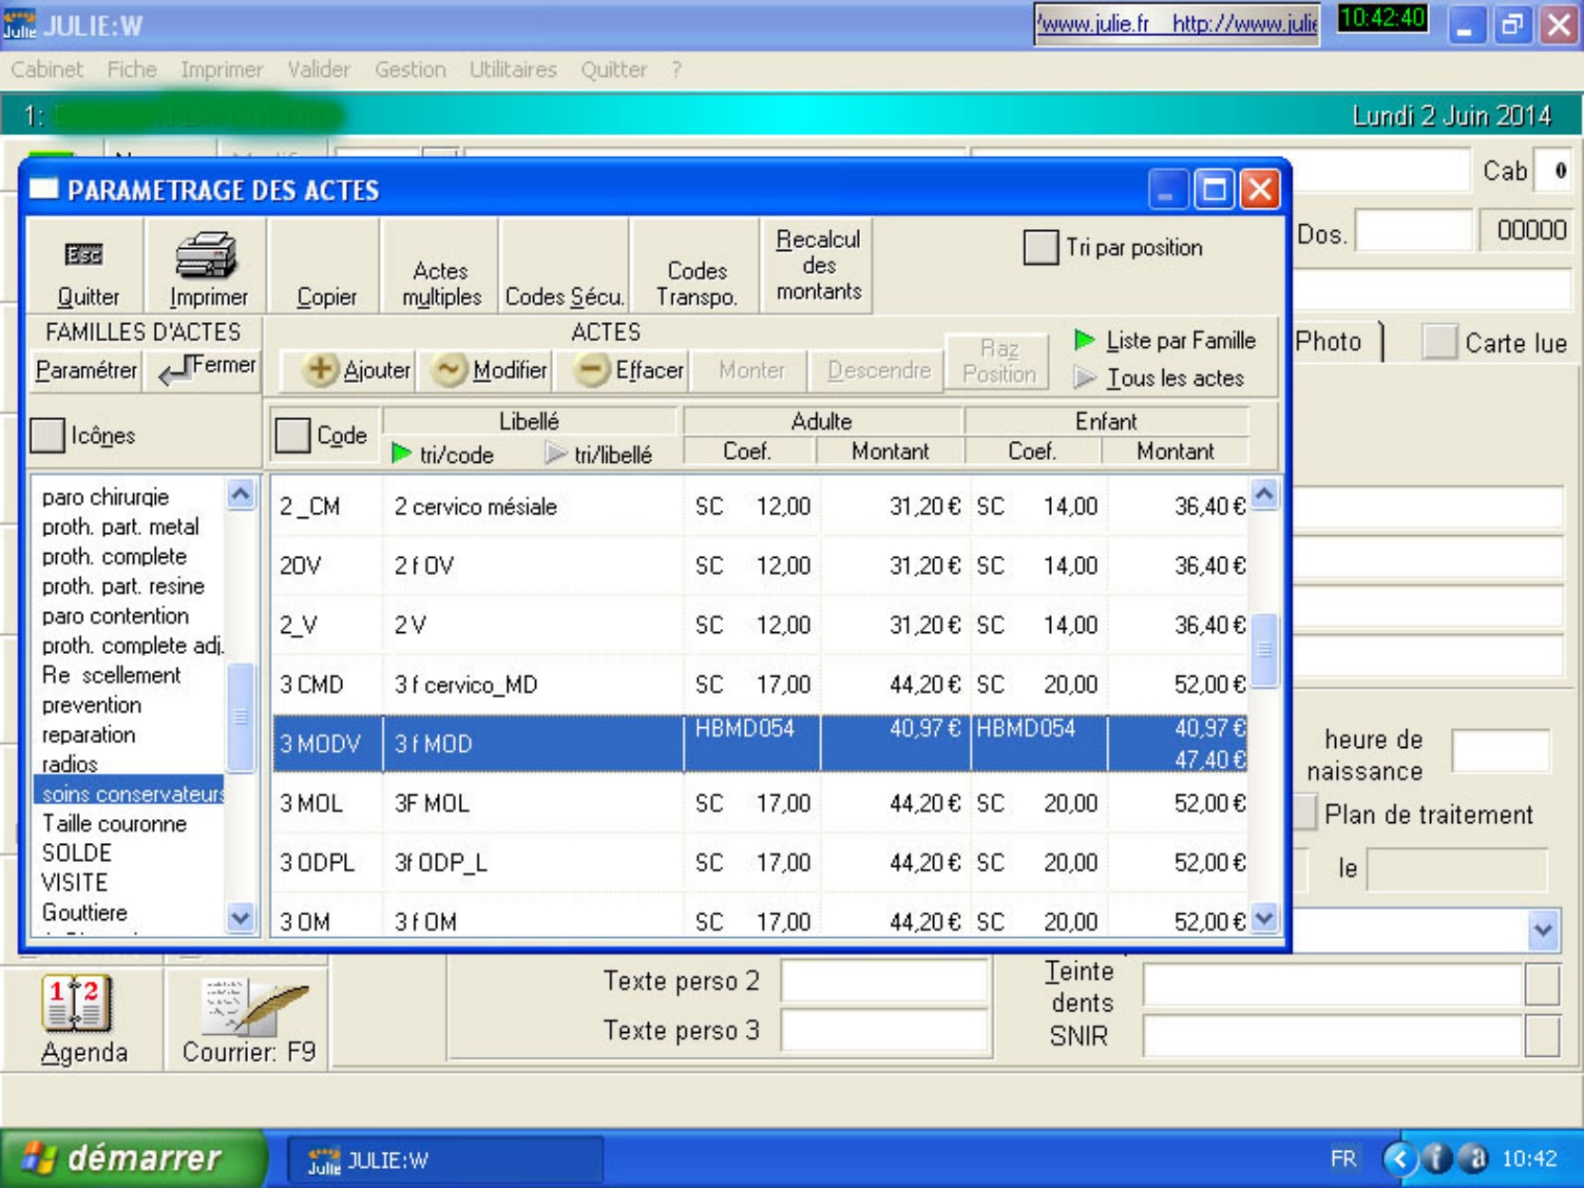
Task: Open the Agenda calendar icon
Action: pos(77,1004)
